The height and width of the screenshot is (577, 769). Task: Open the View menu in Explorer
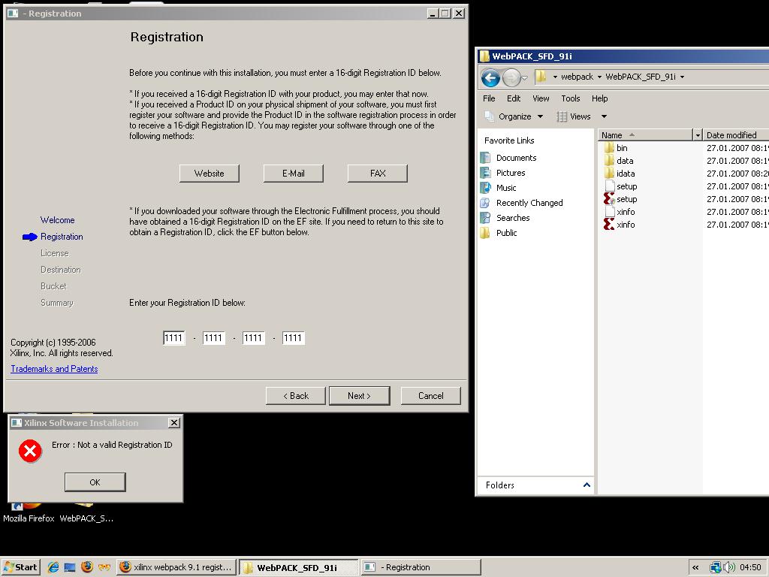pyautogui.click(x=541, y=98)
